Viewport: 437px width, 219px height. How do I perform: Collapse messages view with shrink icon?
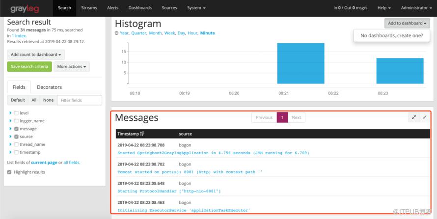(424, 117)
